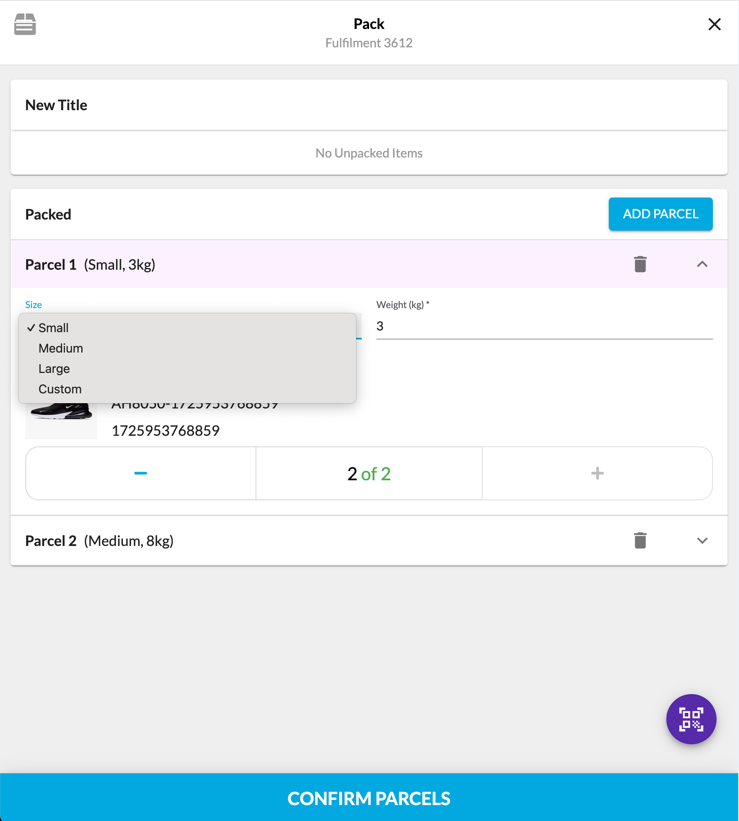
Task: Click the ADD PARCEL button
Action: coord(660,214)
